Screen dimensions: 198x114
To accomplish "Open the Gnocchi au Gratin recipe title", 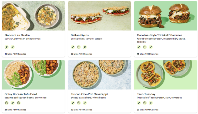I will pos(17,35).
